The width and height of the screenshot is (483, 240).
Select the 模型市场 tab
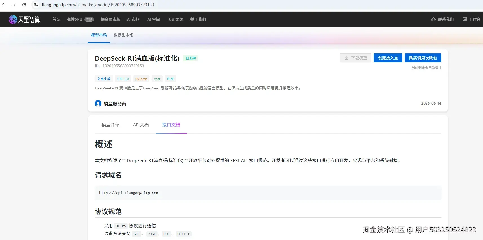(99, 35)
